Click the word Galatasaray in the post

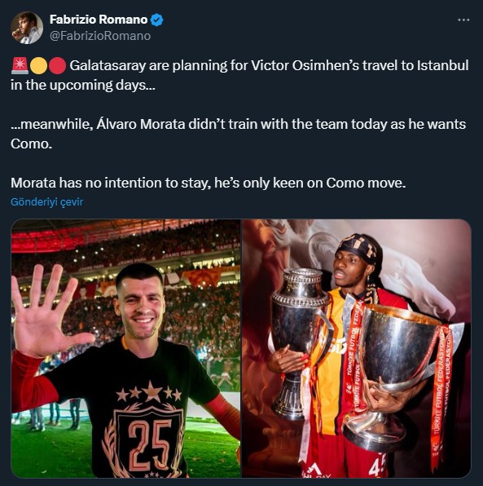tap(108, 66)
